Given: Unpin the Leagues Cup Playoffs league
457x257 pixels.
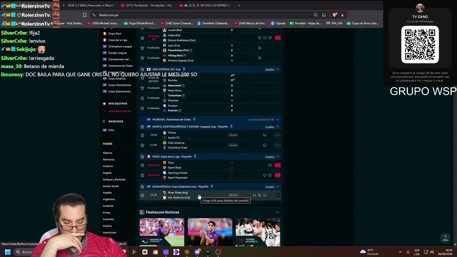Looking at the screenshot, I should tap(231, 127).
